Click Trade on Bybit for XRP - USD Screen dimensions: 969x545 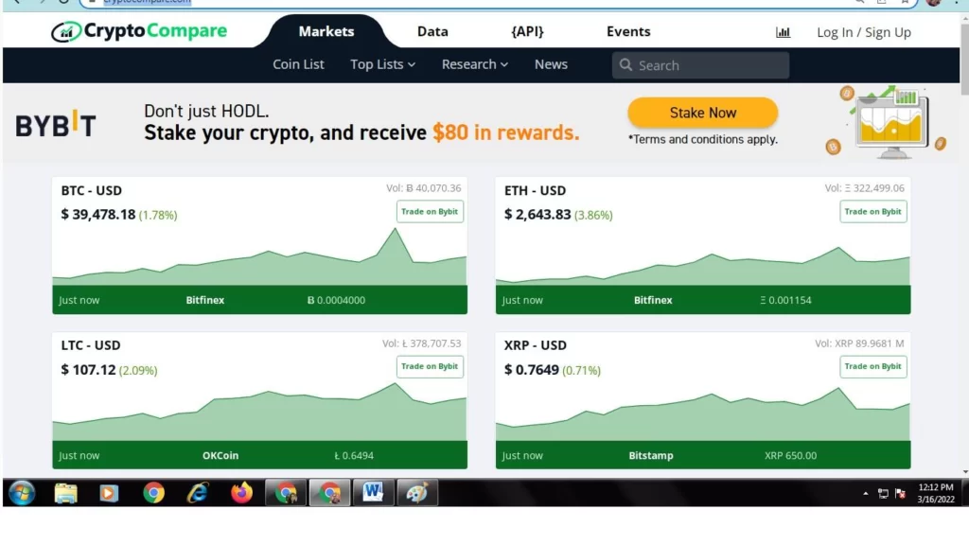coord(872,366)
